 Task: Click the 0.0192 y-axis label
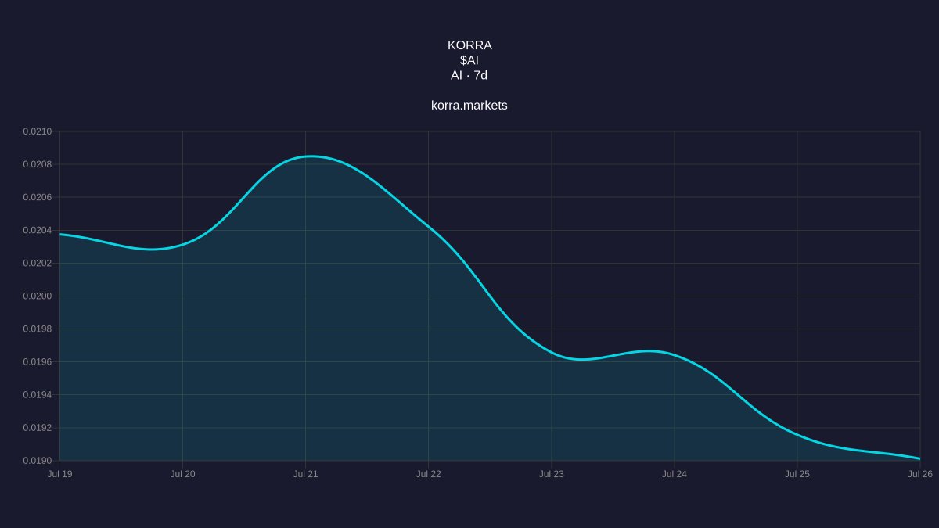(37, 427)
